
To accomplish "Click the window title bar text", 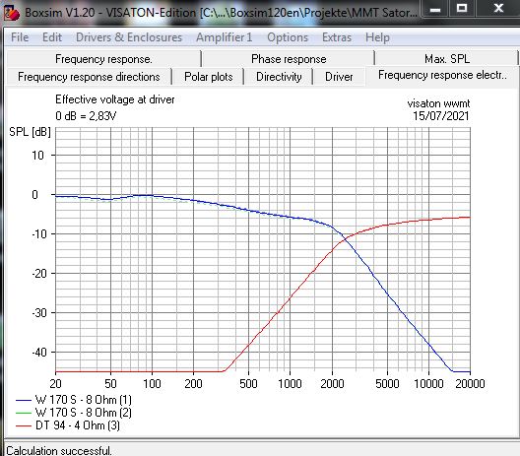I will 221,13.
